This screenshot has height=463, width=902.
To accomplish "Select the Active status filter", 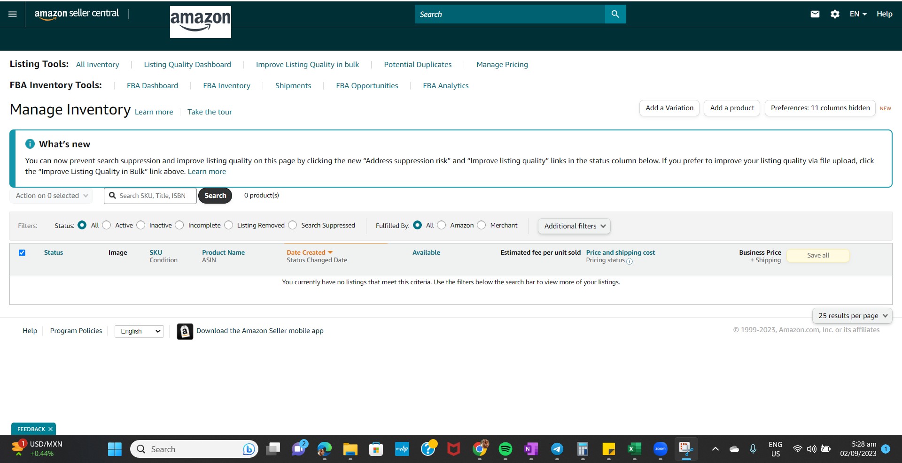I will (107, 225).
